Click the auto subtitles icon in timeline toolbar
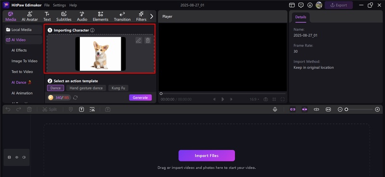385x177 pixels. coord(92,110)
